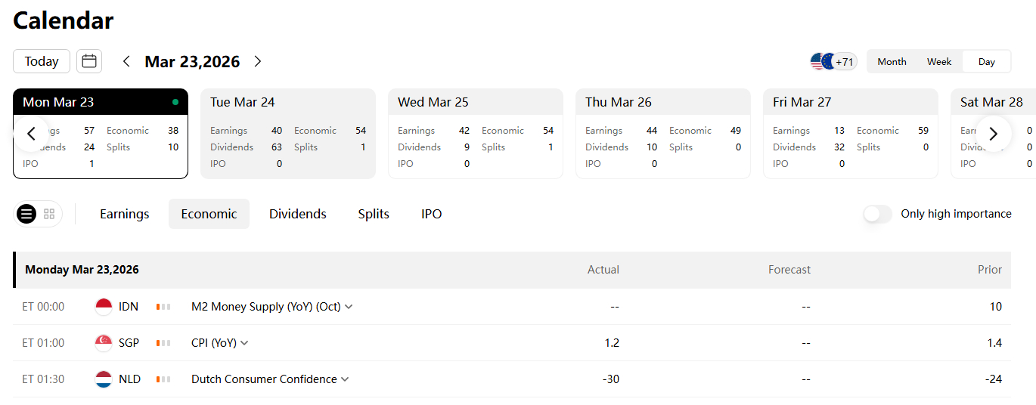Select the Month view option

click(892, 62)
